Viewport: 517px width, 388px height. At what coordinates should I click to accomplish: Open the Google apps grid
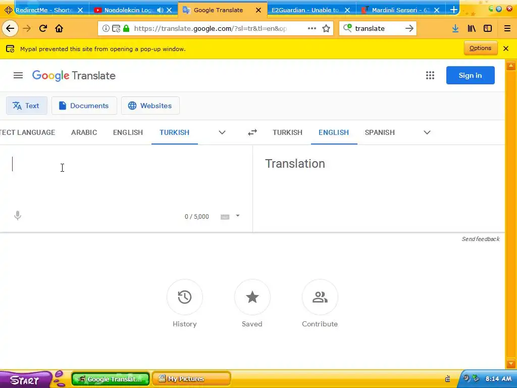430,76
